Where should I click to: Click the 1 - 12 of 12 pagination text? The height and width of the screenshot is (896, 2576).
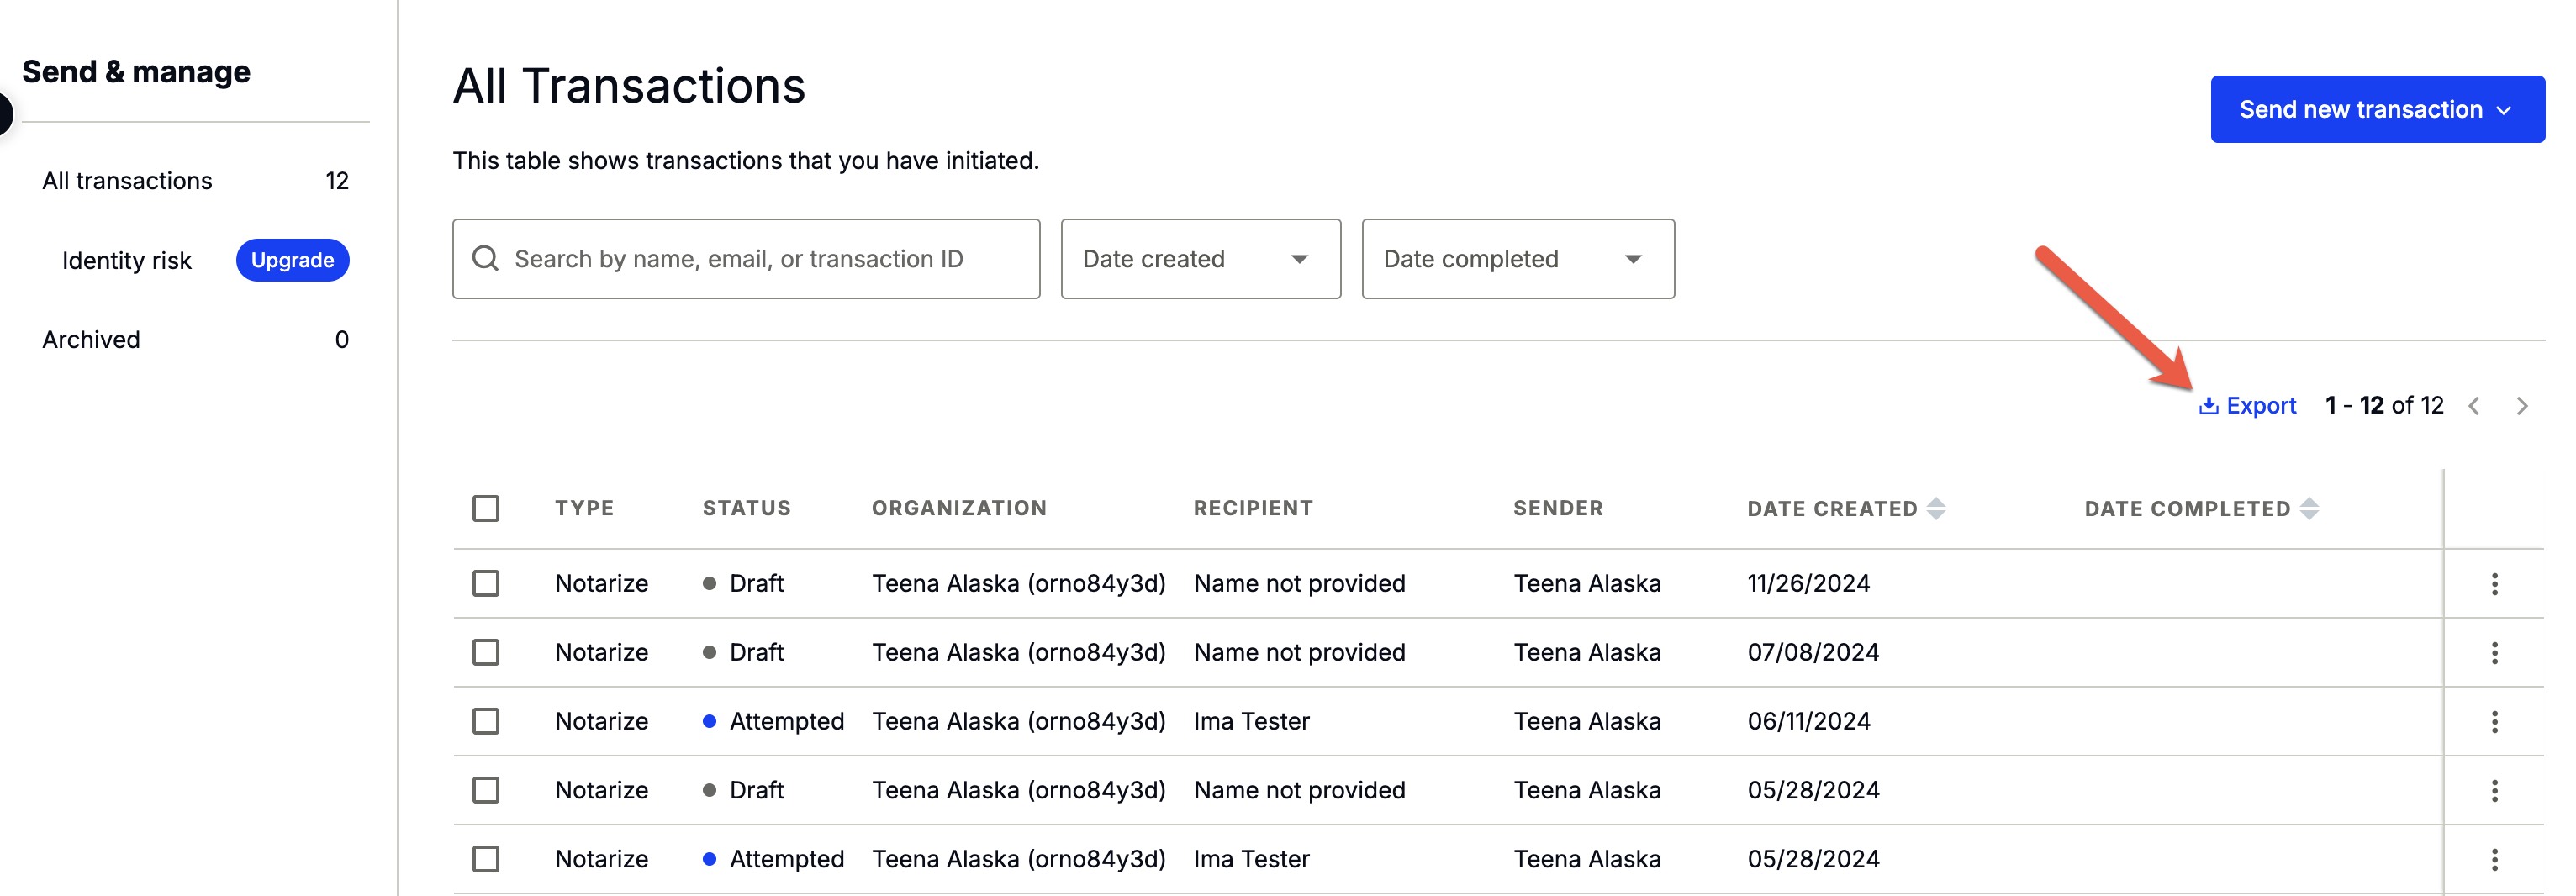point(2384,405)
